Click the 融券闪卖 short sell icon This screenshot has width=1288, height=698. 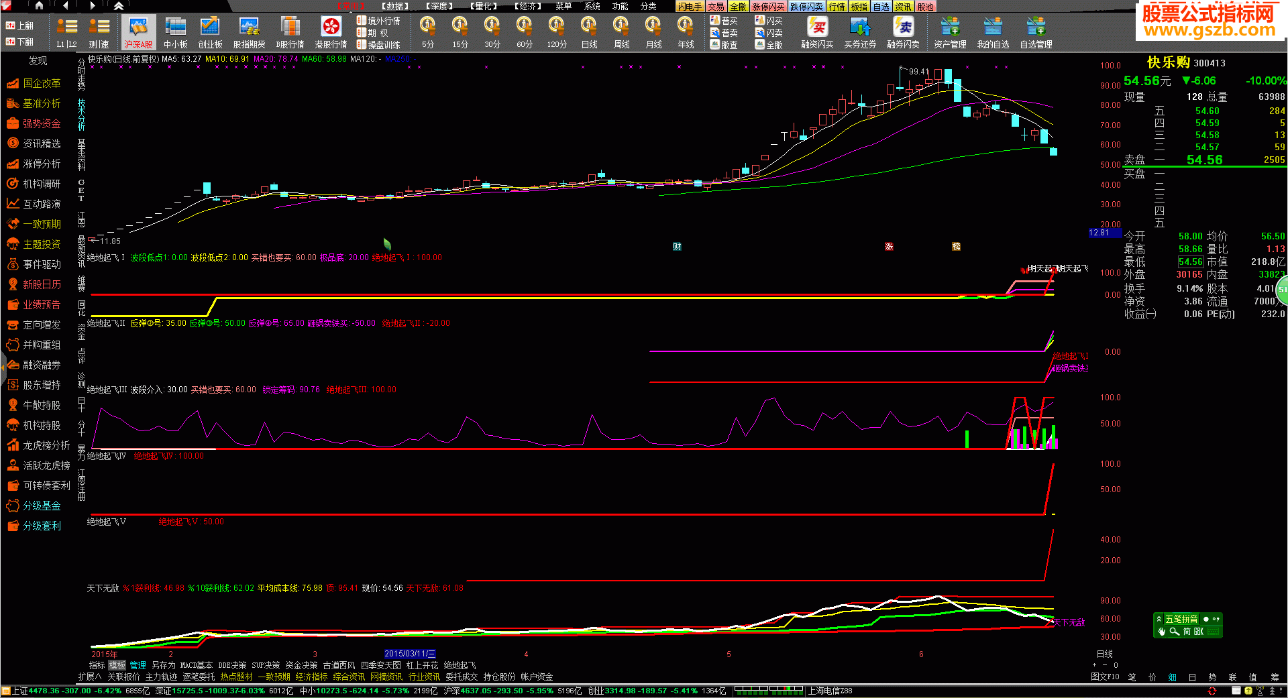click(x=903, y=33)
